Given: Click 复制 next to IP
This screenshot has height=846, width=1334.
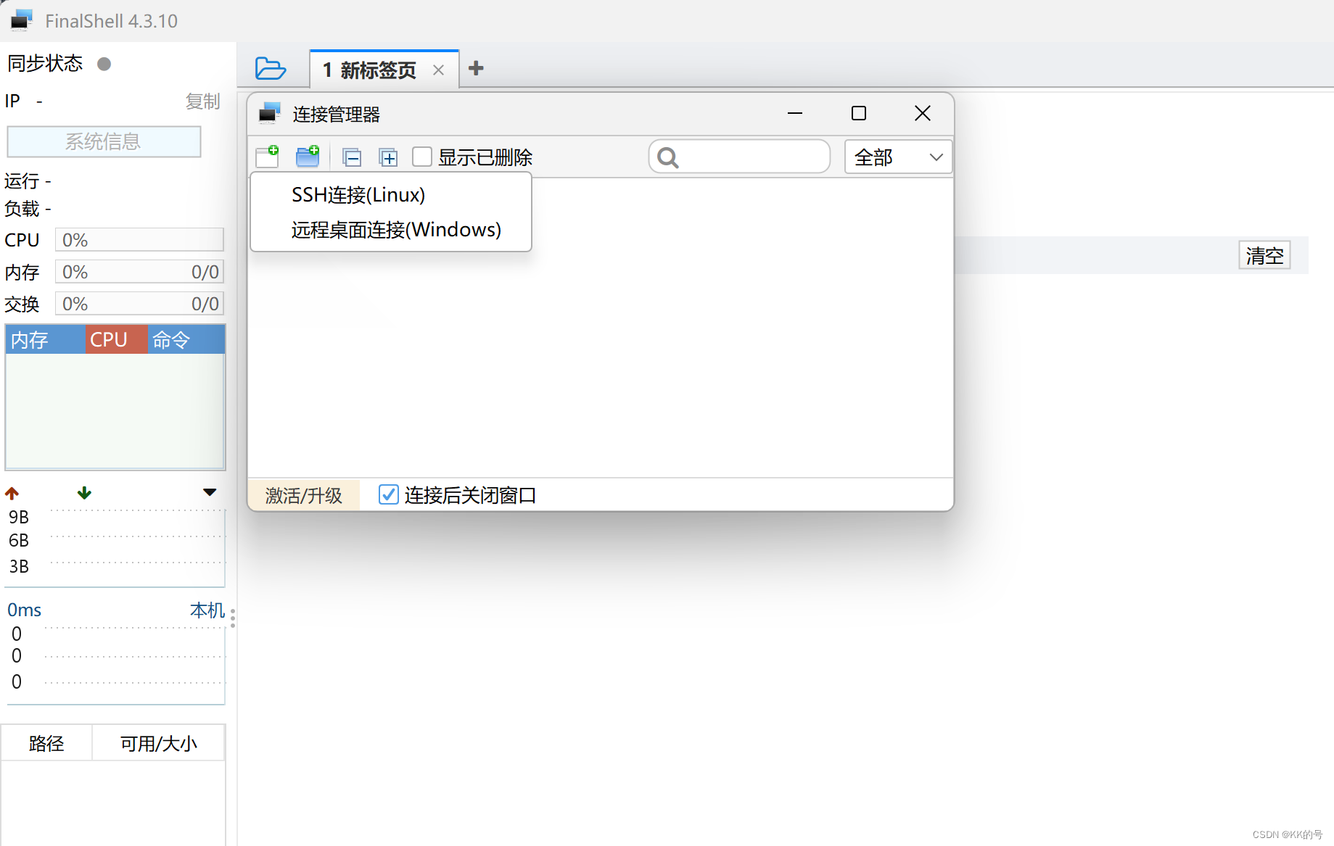Looking at the screenshot, I should (x=202, y=101).
